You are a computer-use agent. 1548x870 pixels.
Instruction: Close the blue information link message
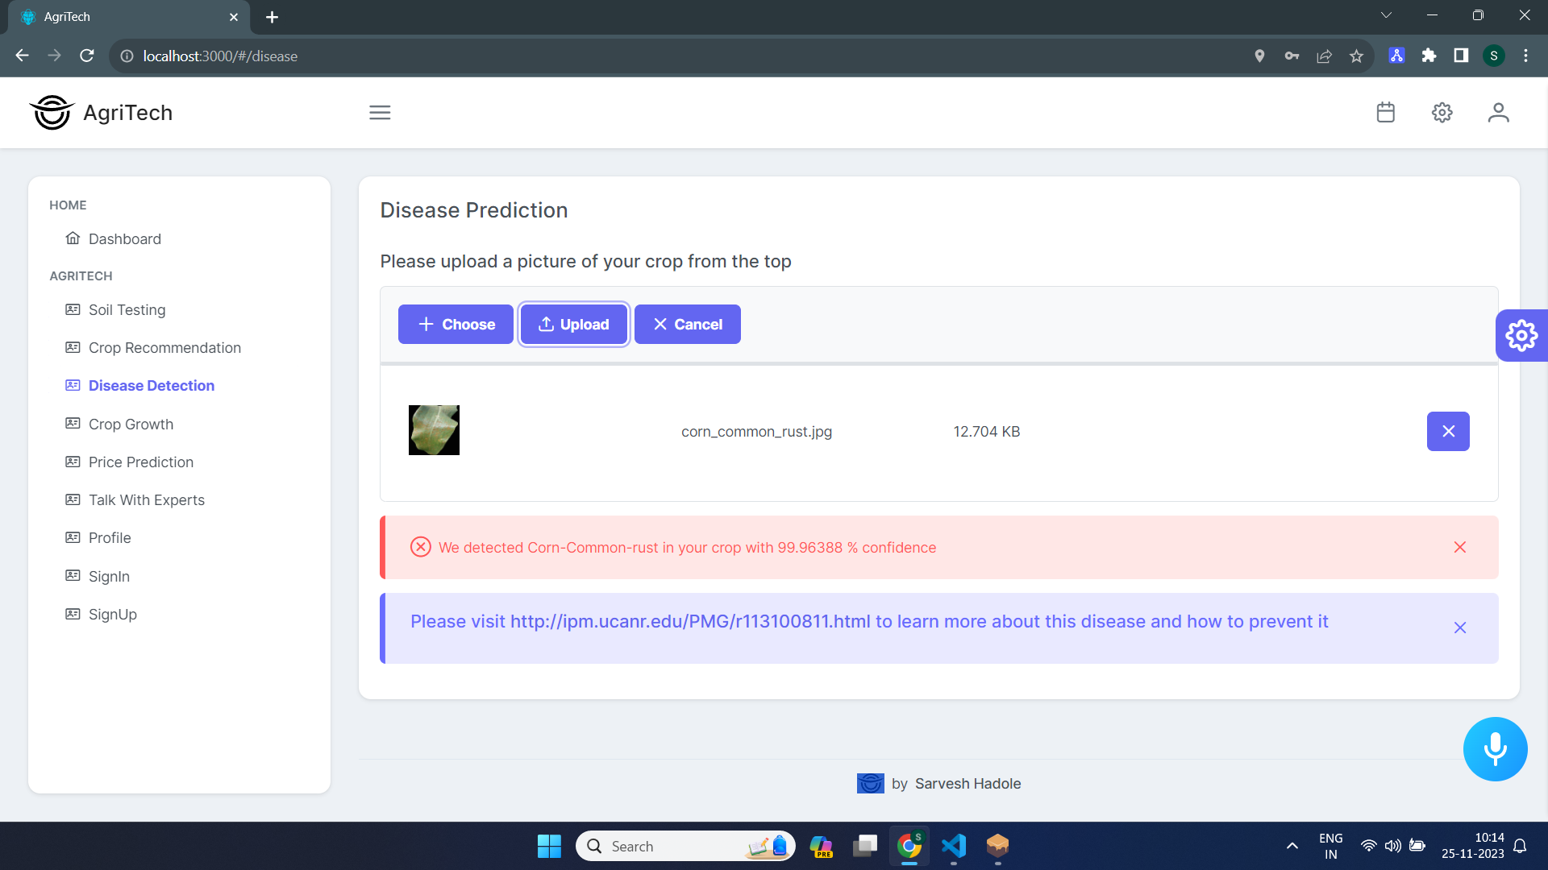[x=1459, y=628]
